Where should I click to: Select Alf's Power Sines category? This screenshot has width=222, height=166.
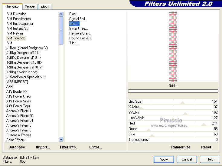click(18, 101)
